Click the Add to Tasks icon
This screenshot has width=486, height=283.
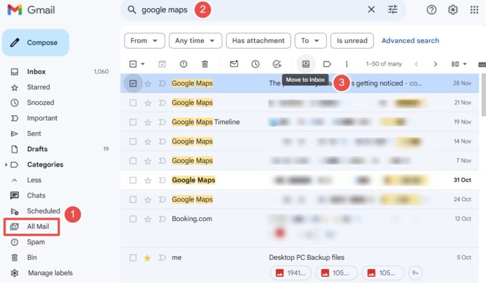click(277, 64)
